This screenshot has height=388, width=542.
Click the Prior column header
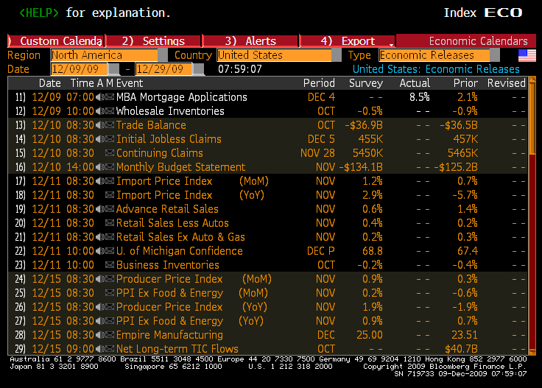coord(465,83)
